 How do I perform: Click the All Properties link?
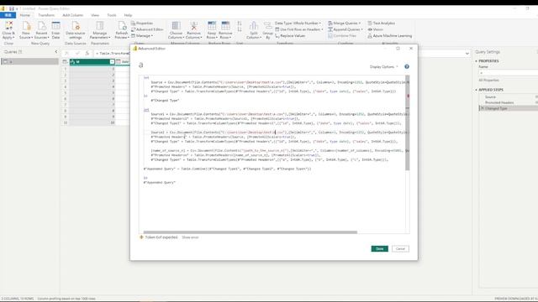[488, 81]
